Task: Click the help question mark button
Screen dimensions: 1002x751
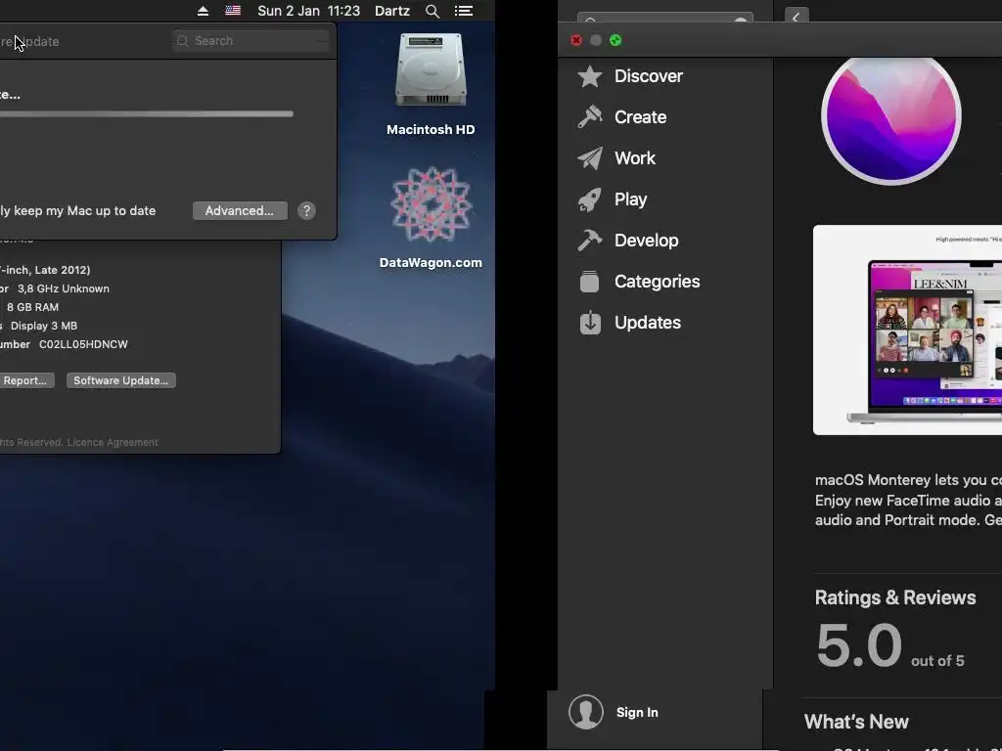Action: 306,211
